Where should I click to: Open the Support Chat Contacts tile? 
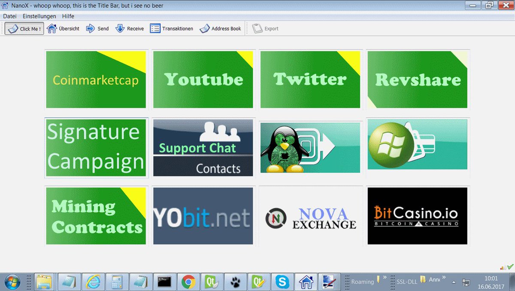pos(203,148)
